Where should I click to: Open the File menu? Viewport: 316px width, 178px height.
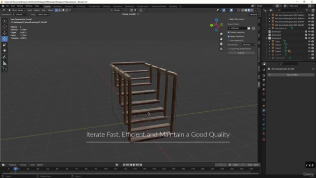pos(7,6)
